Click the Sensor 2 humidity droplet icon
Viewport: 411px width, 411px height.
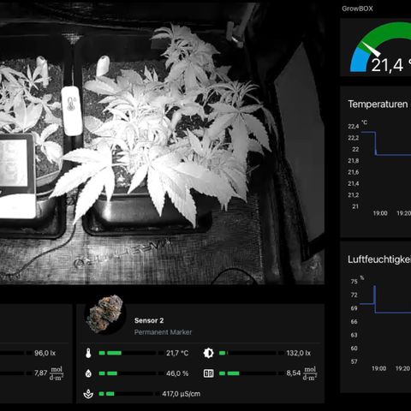pyautogui.click(x=88, y=373)
